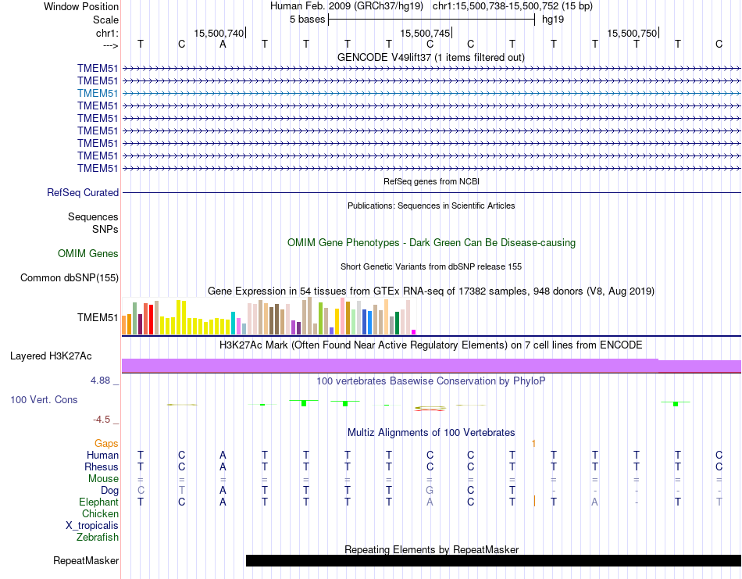The image size is (742, 579).
Task: Click the 15,500,750 ruler position marker
Action: point(632,33)
